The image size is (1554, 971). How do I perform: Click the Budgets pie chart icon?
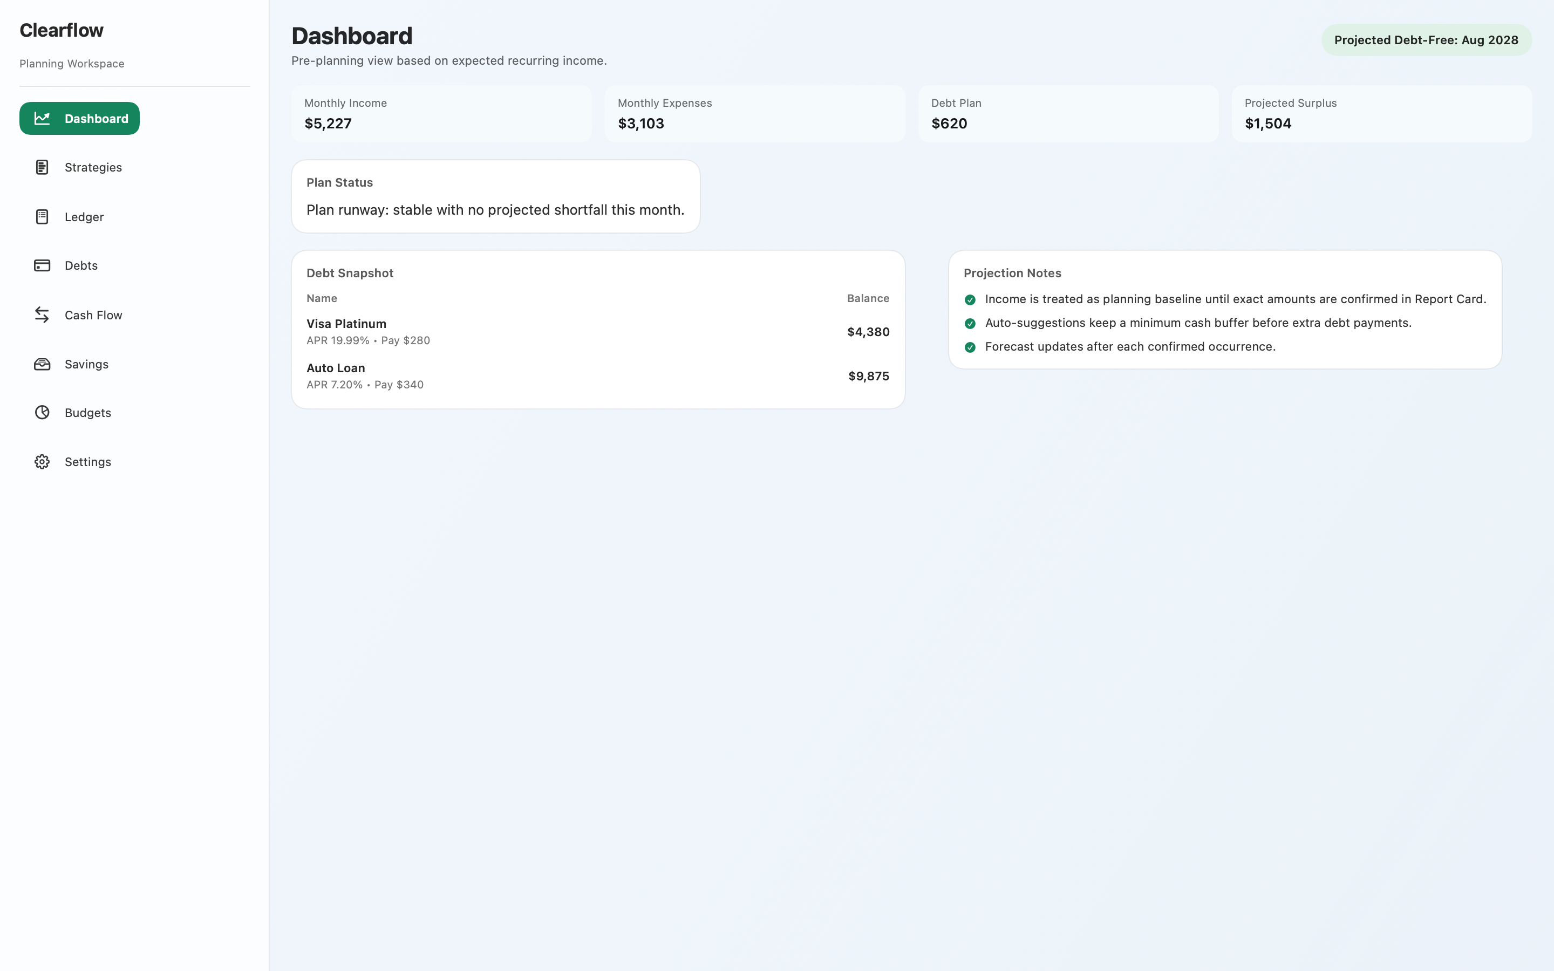click(x=42, y=412)
